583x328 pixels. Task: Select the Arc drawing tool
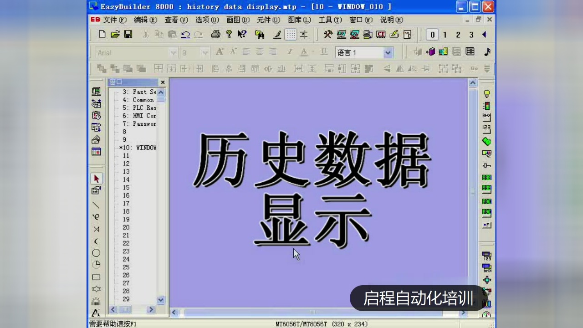(x=96, y=241)
